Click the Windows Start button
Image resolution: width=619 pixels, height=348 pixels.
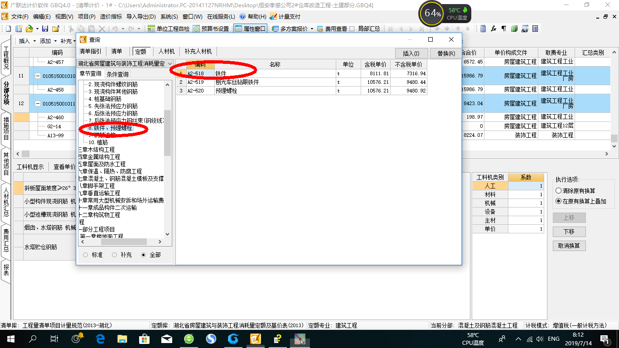coord(10,339)
